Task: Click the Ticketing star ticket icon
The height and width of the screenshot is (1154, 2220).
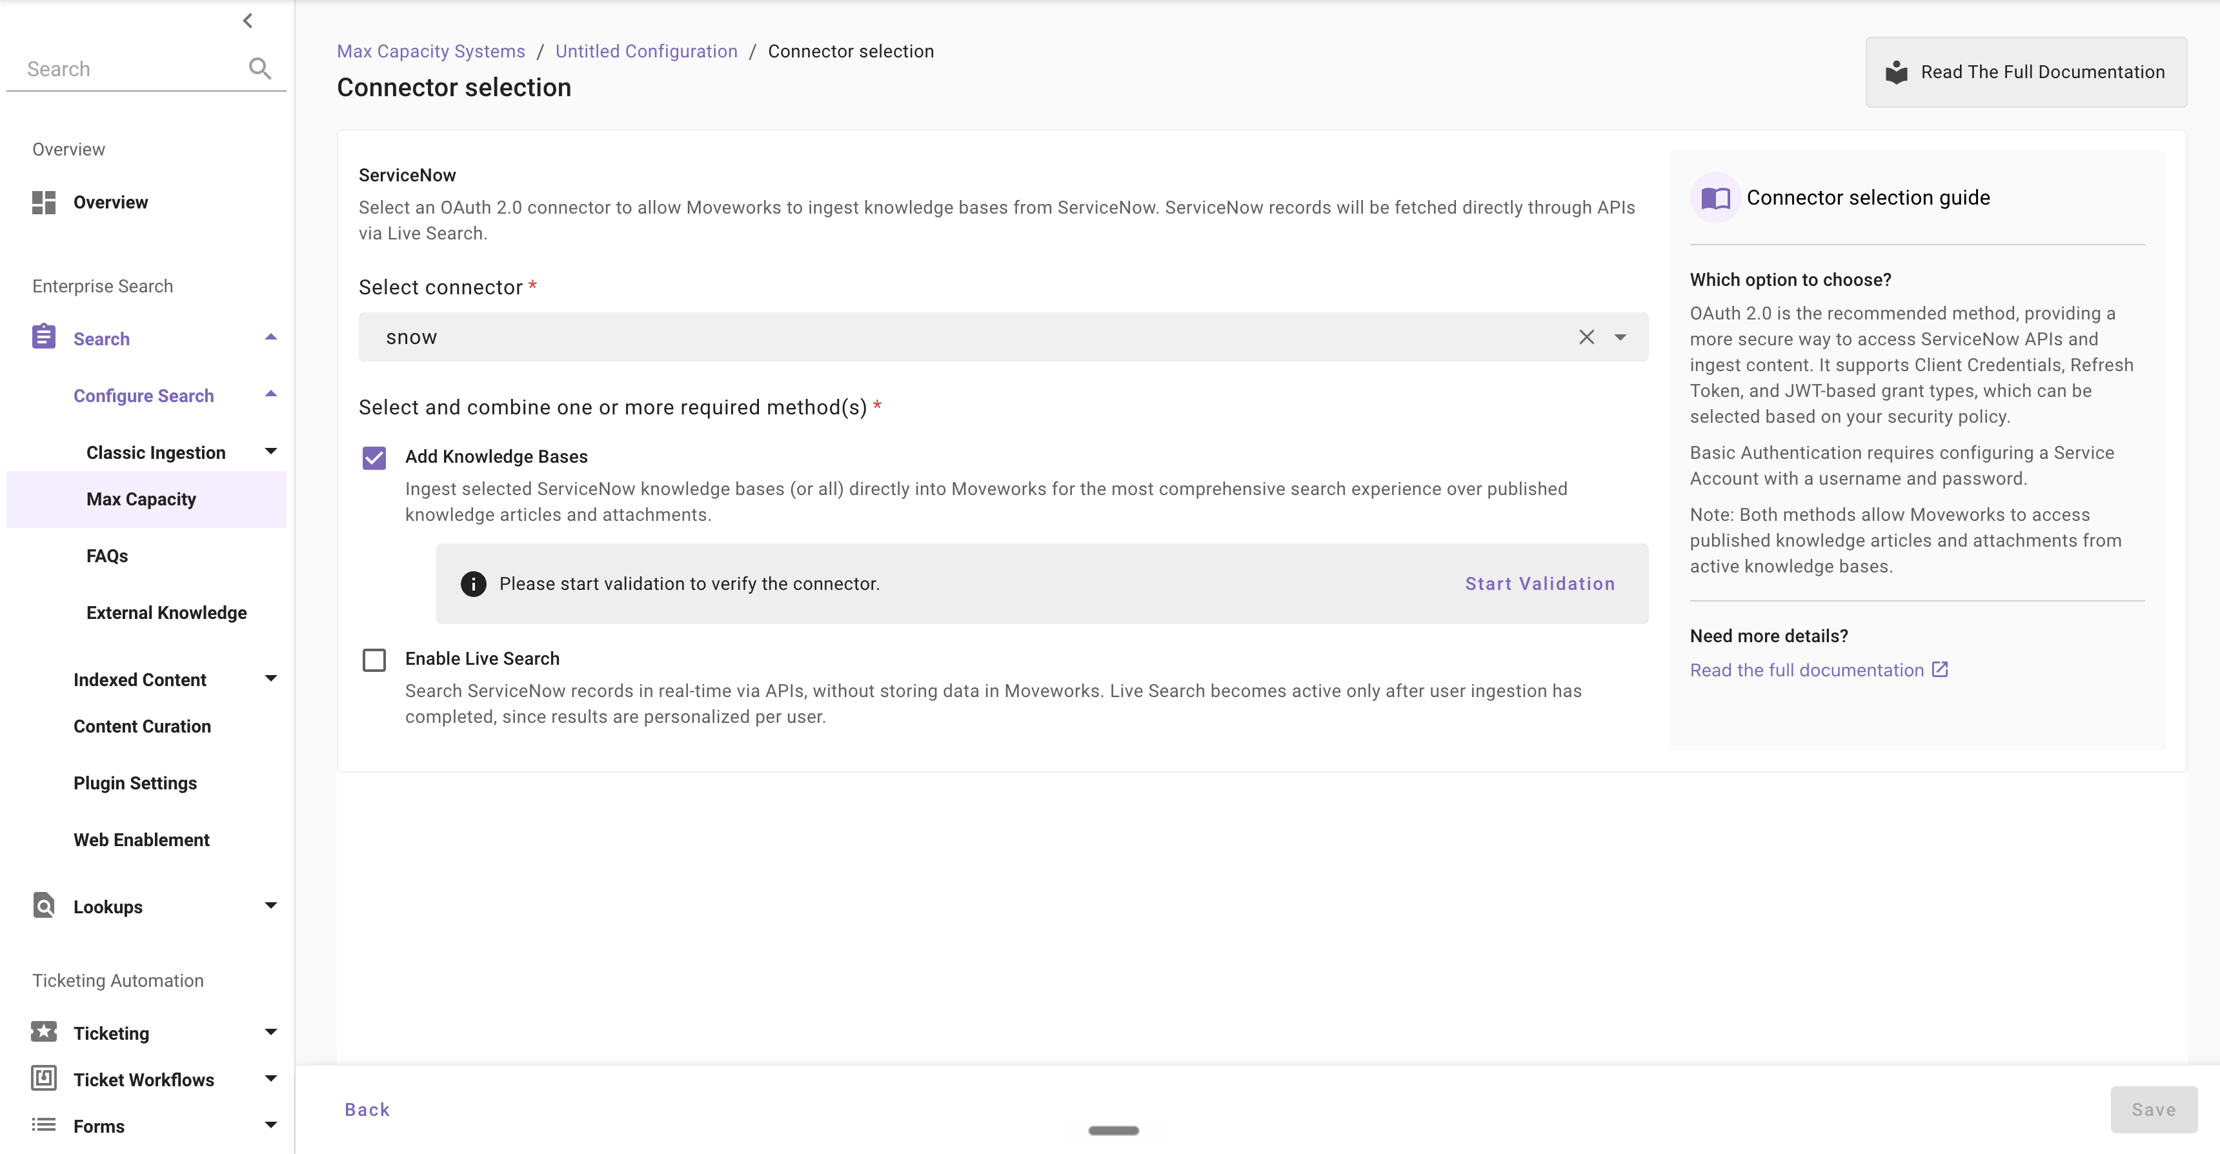Action: coord(44,1031)
